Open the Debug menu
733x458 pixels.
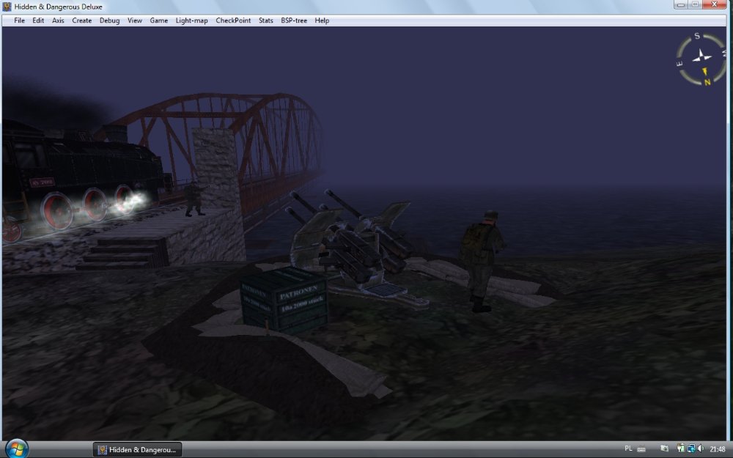[109, 21]
